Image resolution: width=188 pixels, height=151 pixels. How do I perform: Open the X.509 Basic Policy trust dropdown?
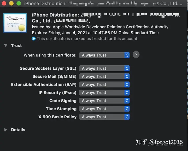tap(104, 117)
